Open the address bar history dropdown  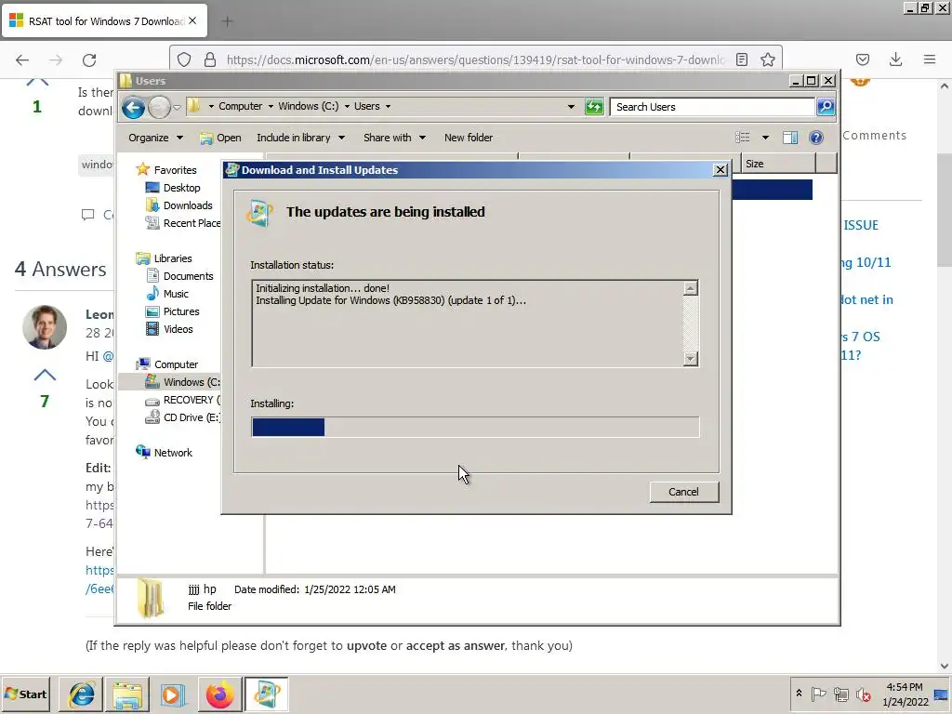pyautogui.click(x=571, y=107)
